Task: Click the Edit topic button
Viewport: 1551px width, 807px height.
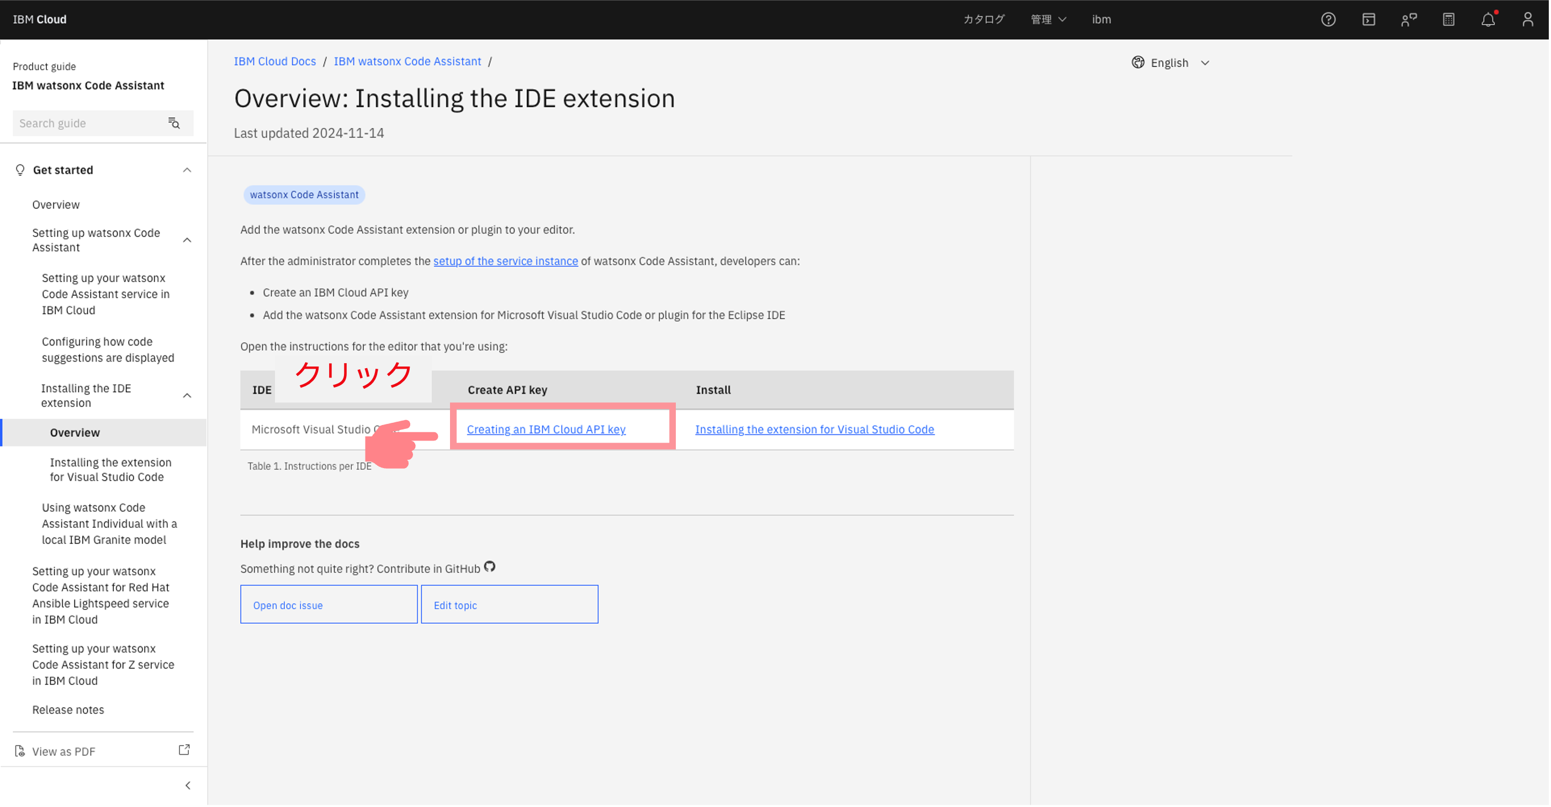Action: 510,605
